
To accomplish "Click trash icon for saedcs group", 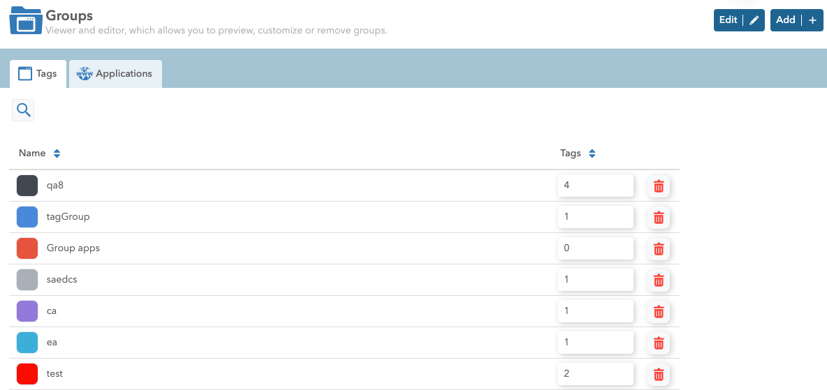I will click(x=658, y=280).
